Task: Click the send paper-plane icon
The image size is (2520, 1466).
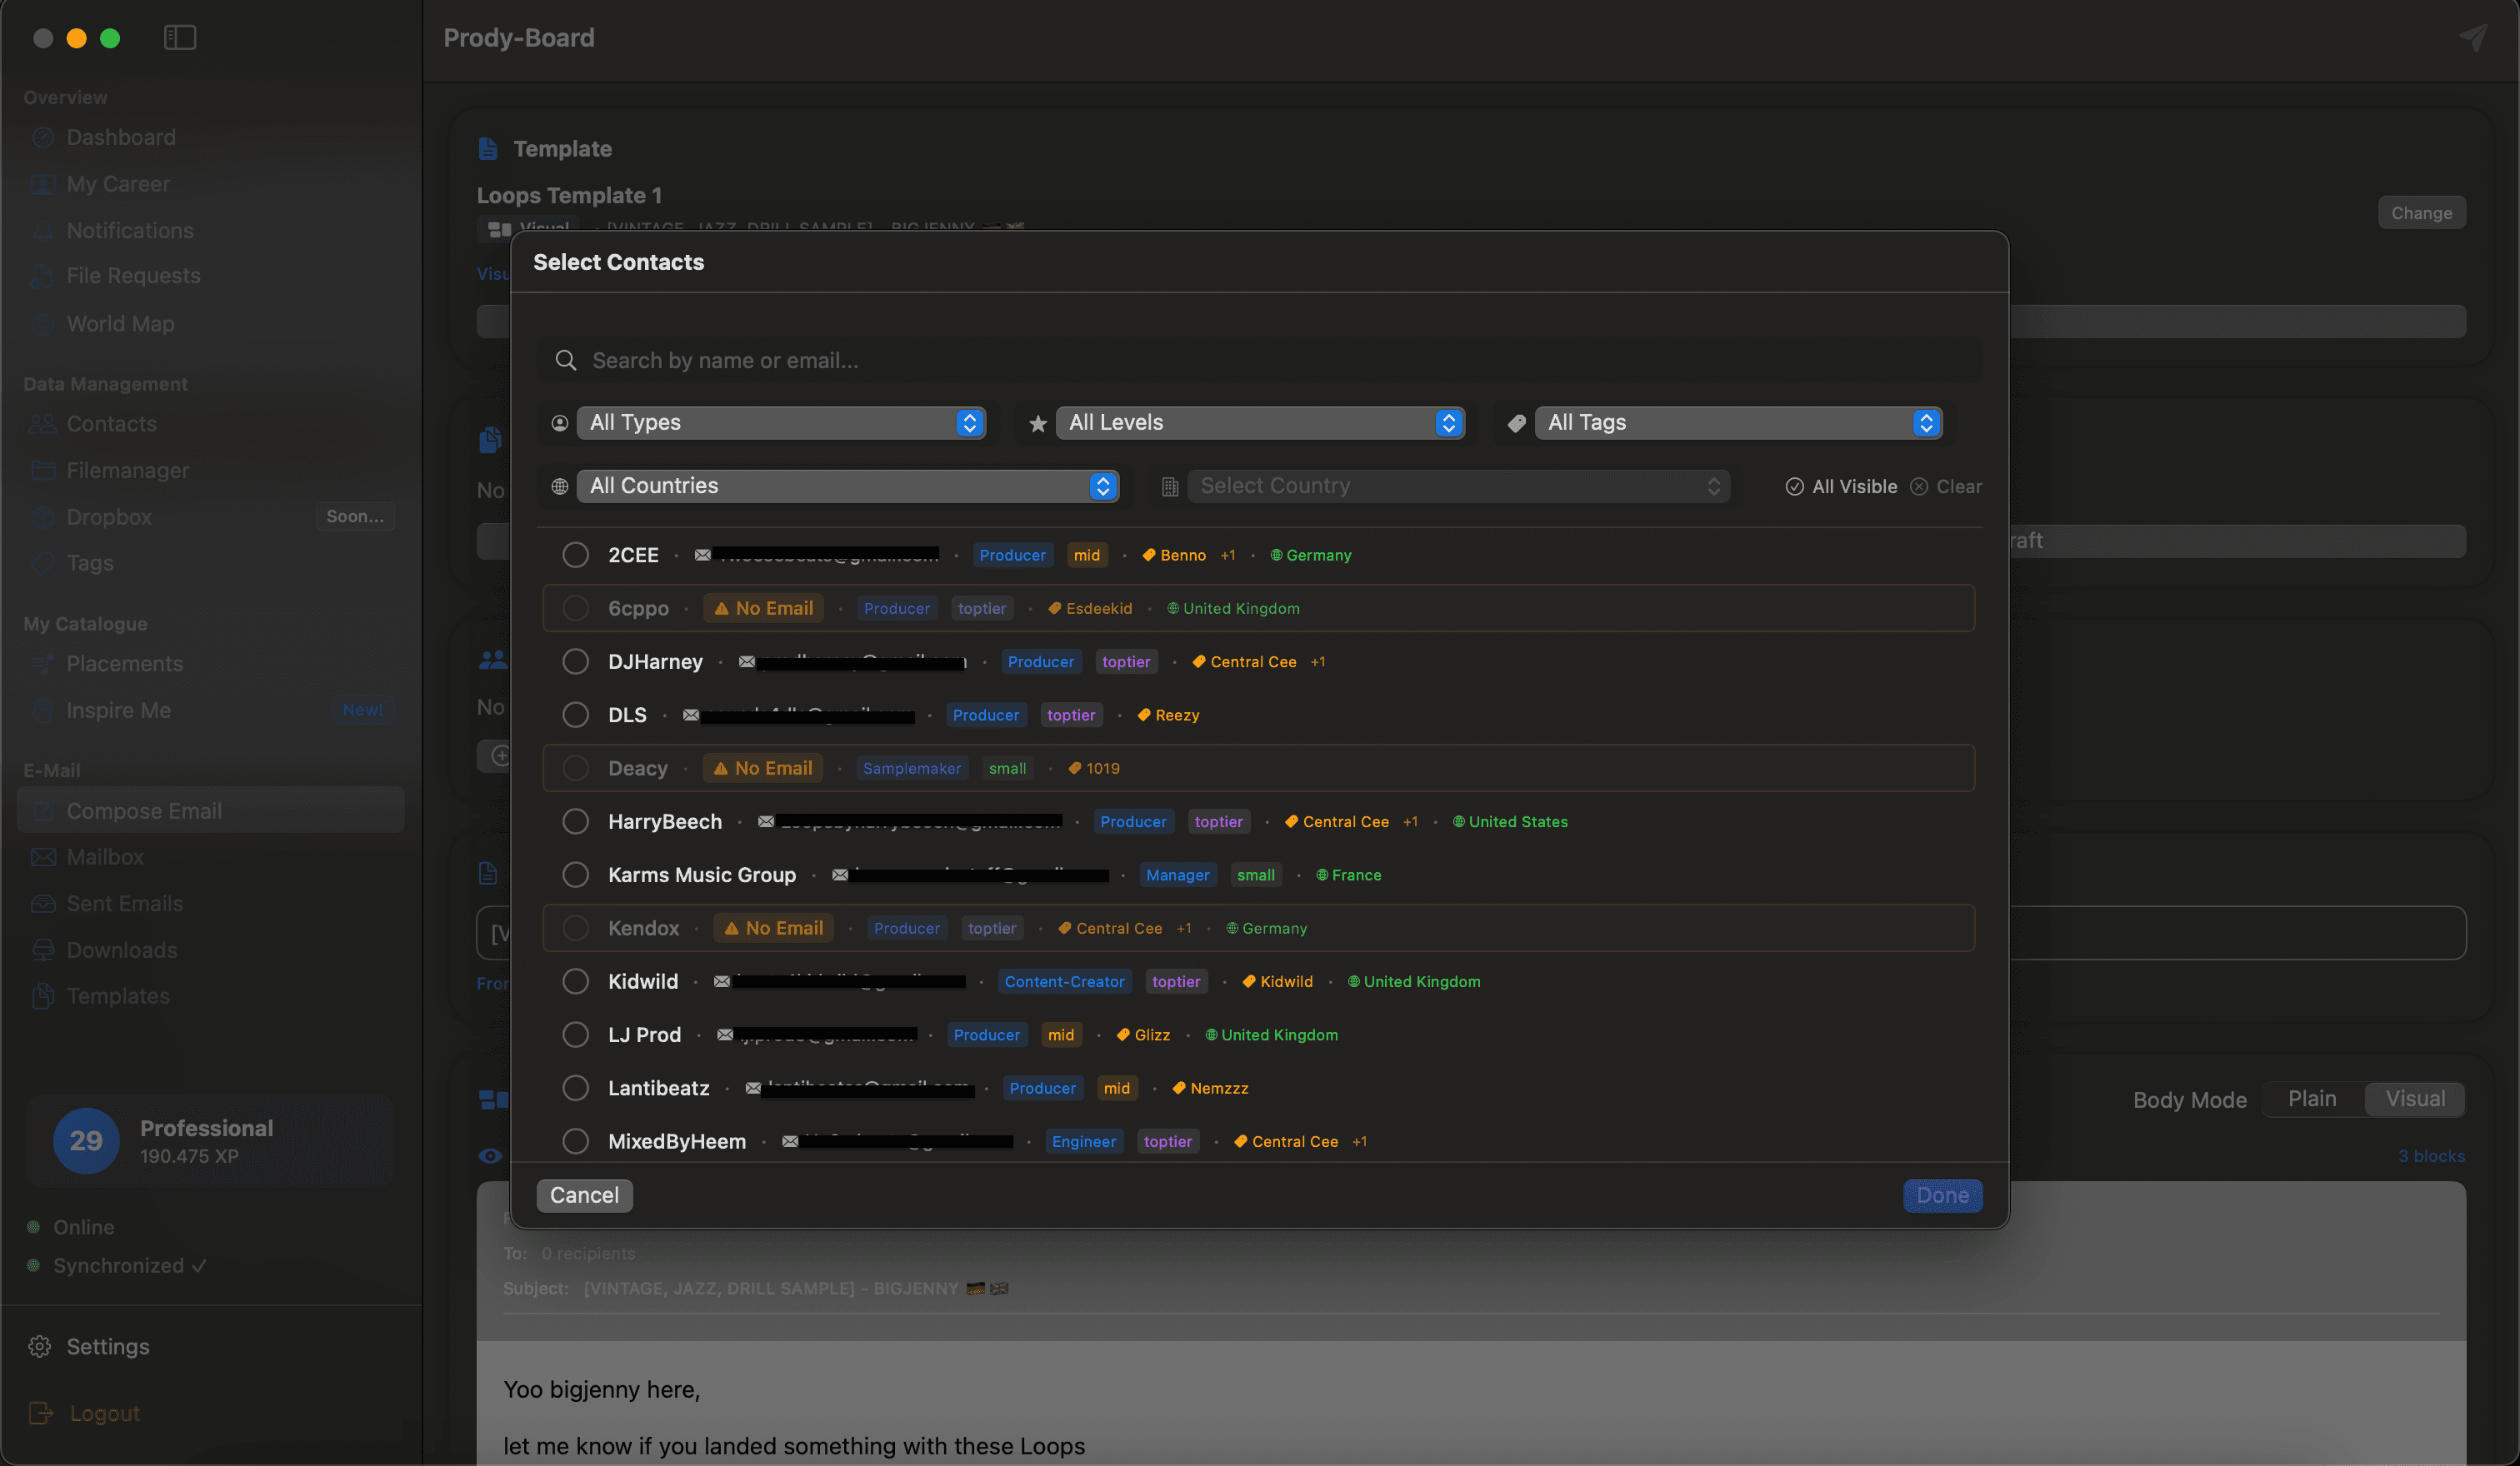Action: [2474, 38]
